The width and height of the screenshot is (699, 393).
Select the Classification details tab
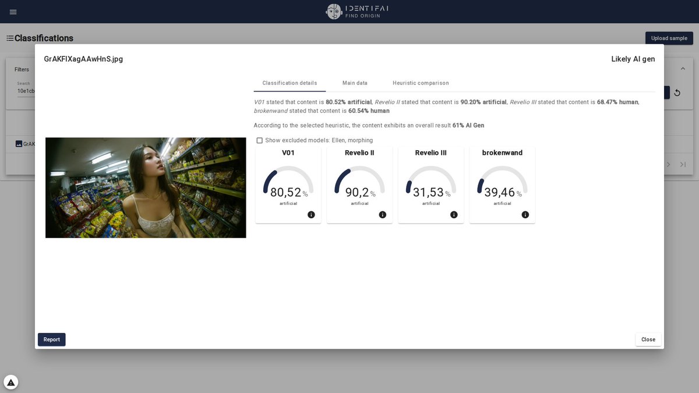(x=290, y=83)
